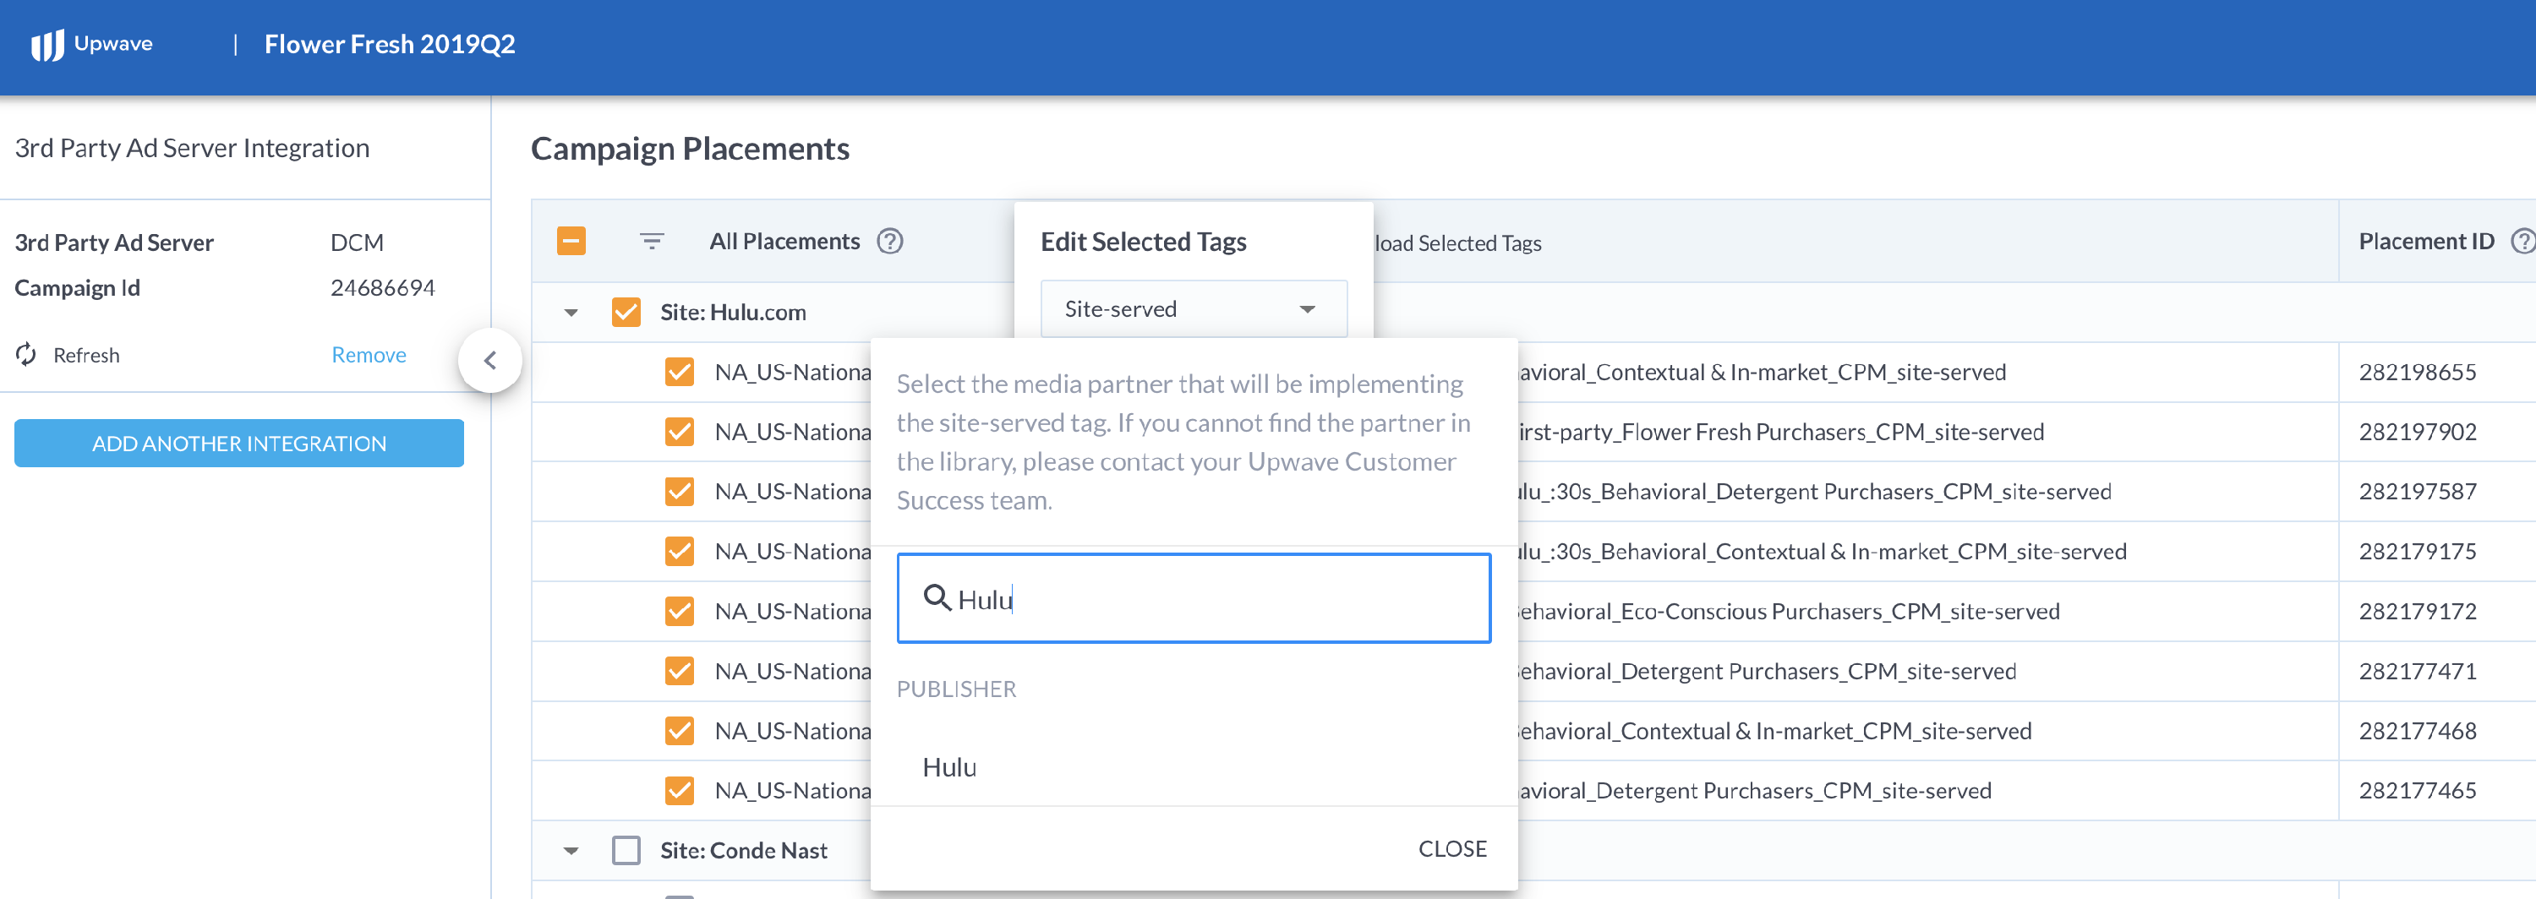Click the Site: Hulu.com label

pos(734,313)
